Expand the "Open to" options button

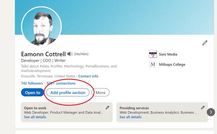tap(32, 93)
